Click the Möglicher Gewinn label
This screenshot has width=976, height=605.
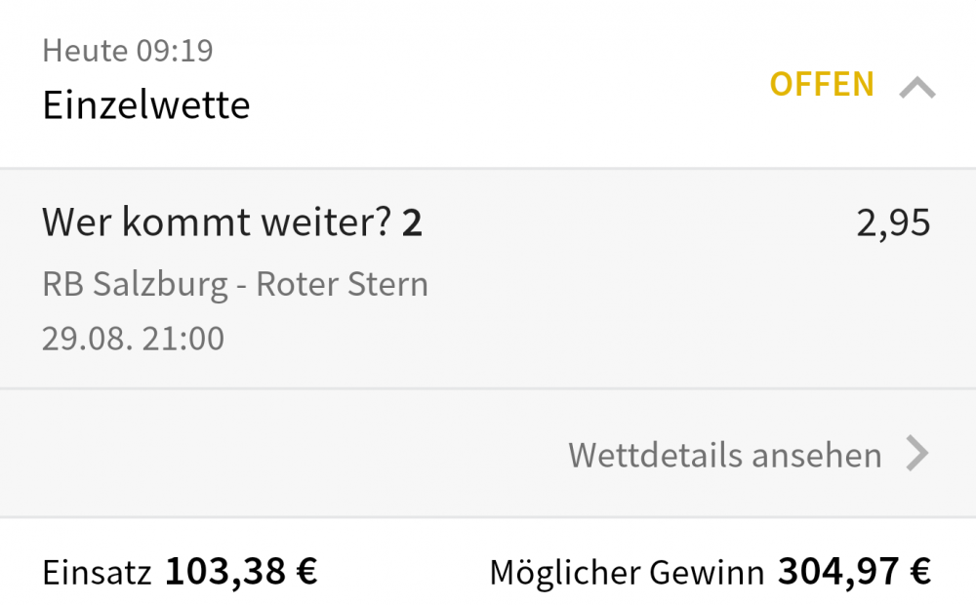(627, 573)
